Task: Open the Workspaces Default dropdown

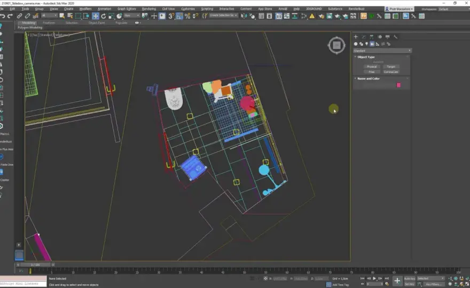Action: pos(453,9)
